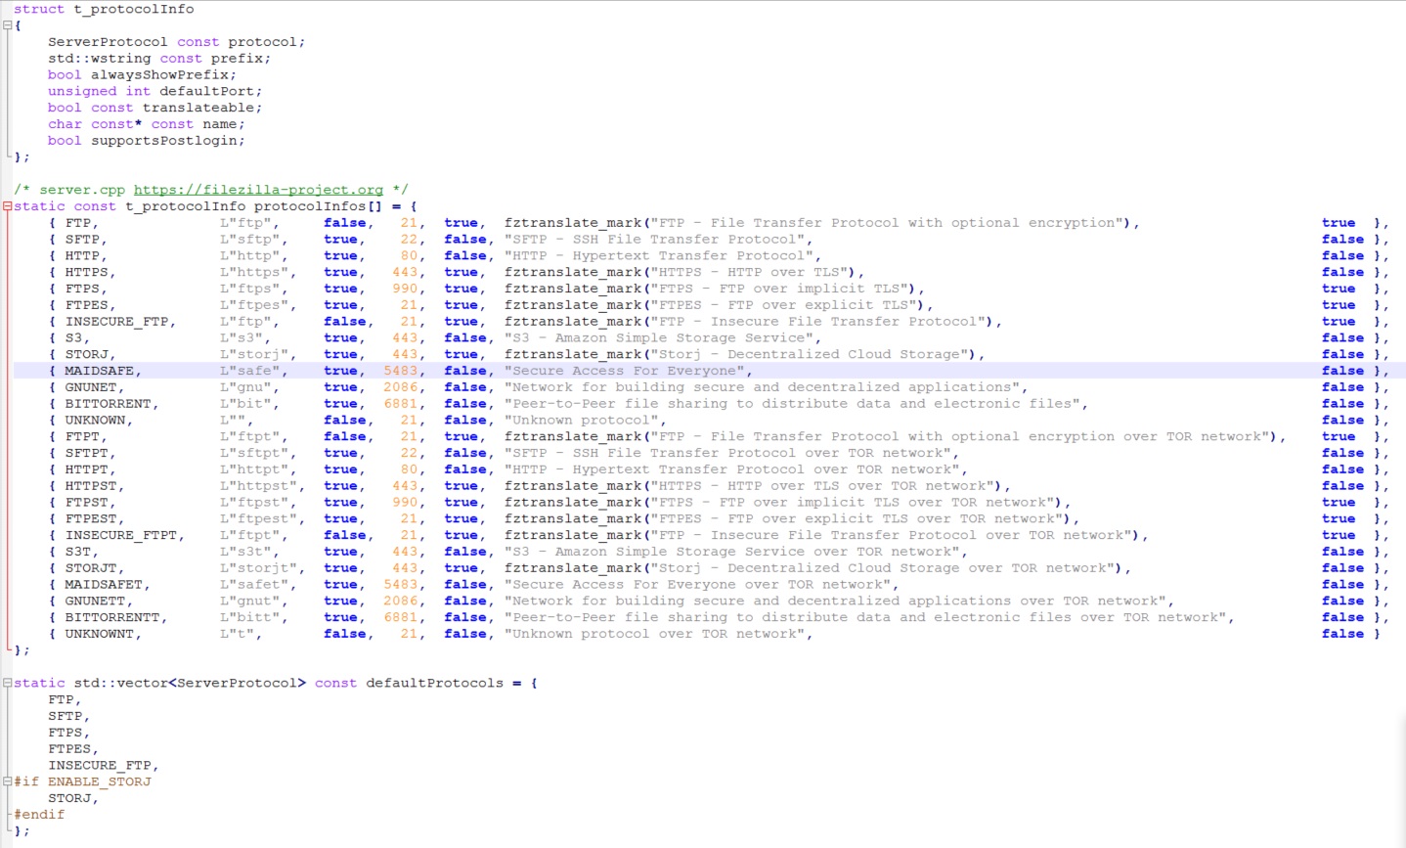
Task: Open the filezilla-project.org link in comment
Action: point(258,190)
